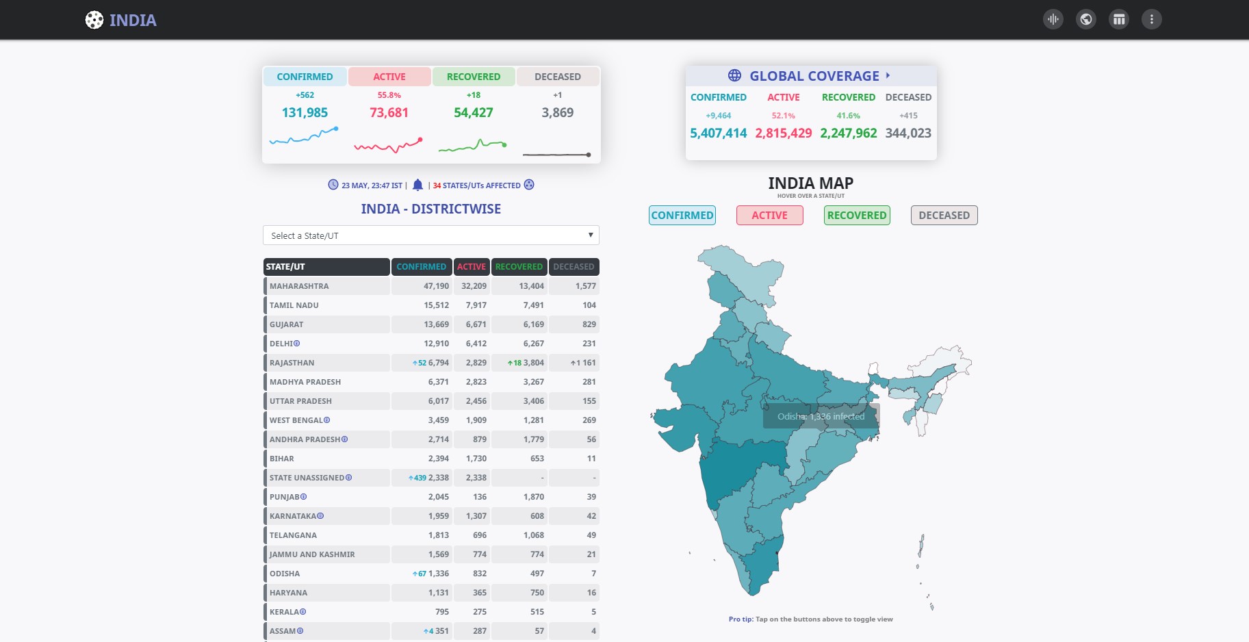Click the MADHYA PRADESH row name
The height and width of the screenshot is (642, 1249).
(305, 382)
